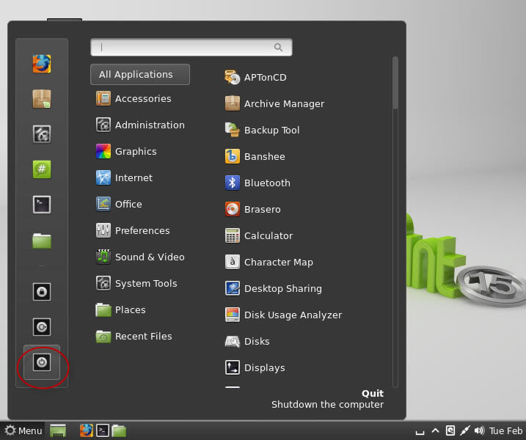Click the Lock Screen icon in sidebar
526x440 pixels.
click(x=42, y=292)
